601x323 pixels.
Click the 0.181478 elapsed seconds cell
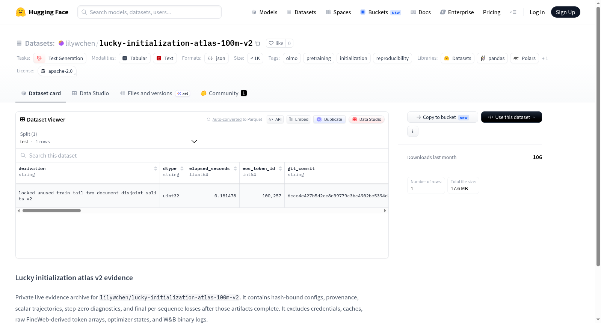[x=213, y=196]
